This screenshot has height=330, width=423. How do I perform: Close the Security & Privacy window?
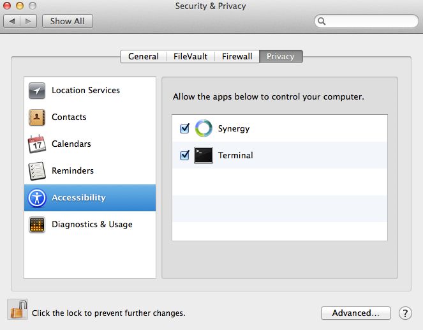pyautogui.click(x=7, y=5)
